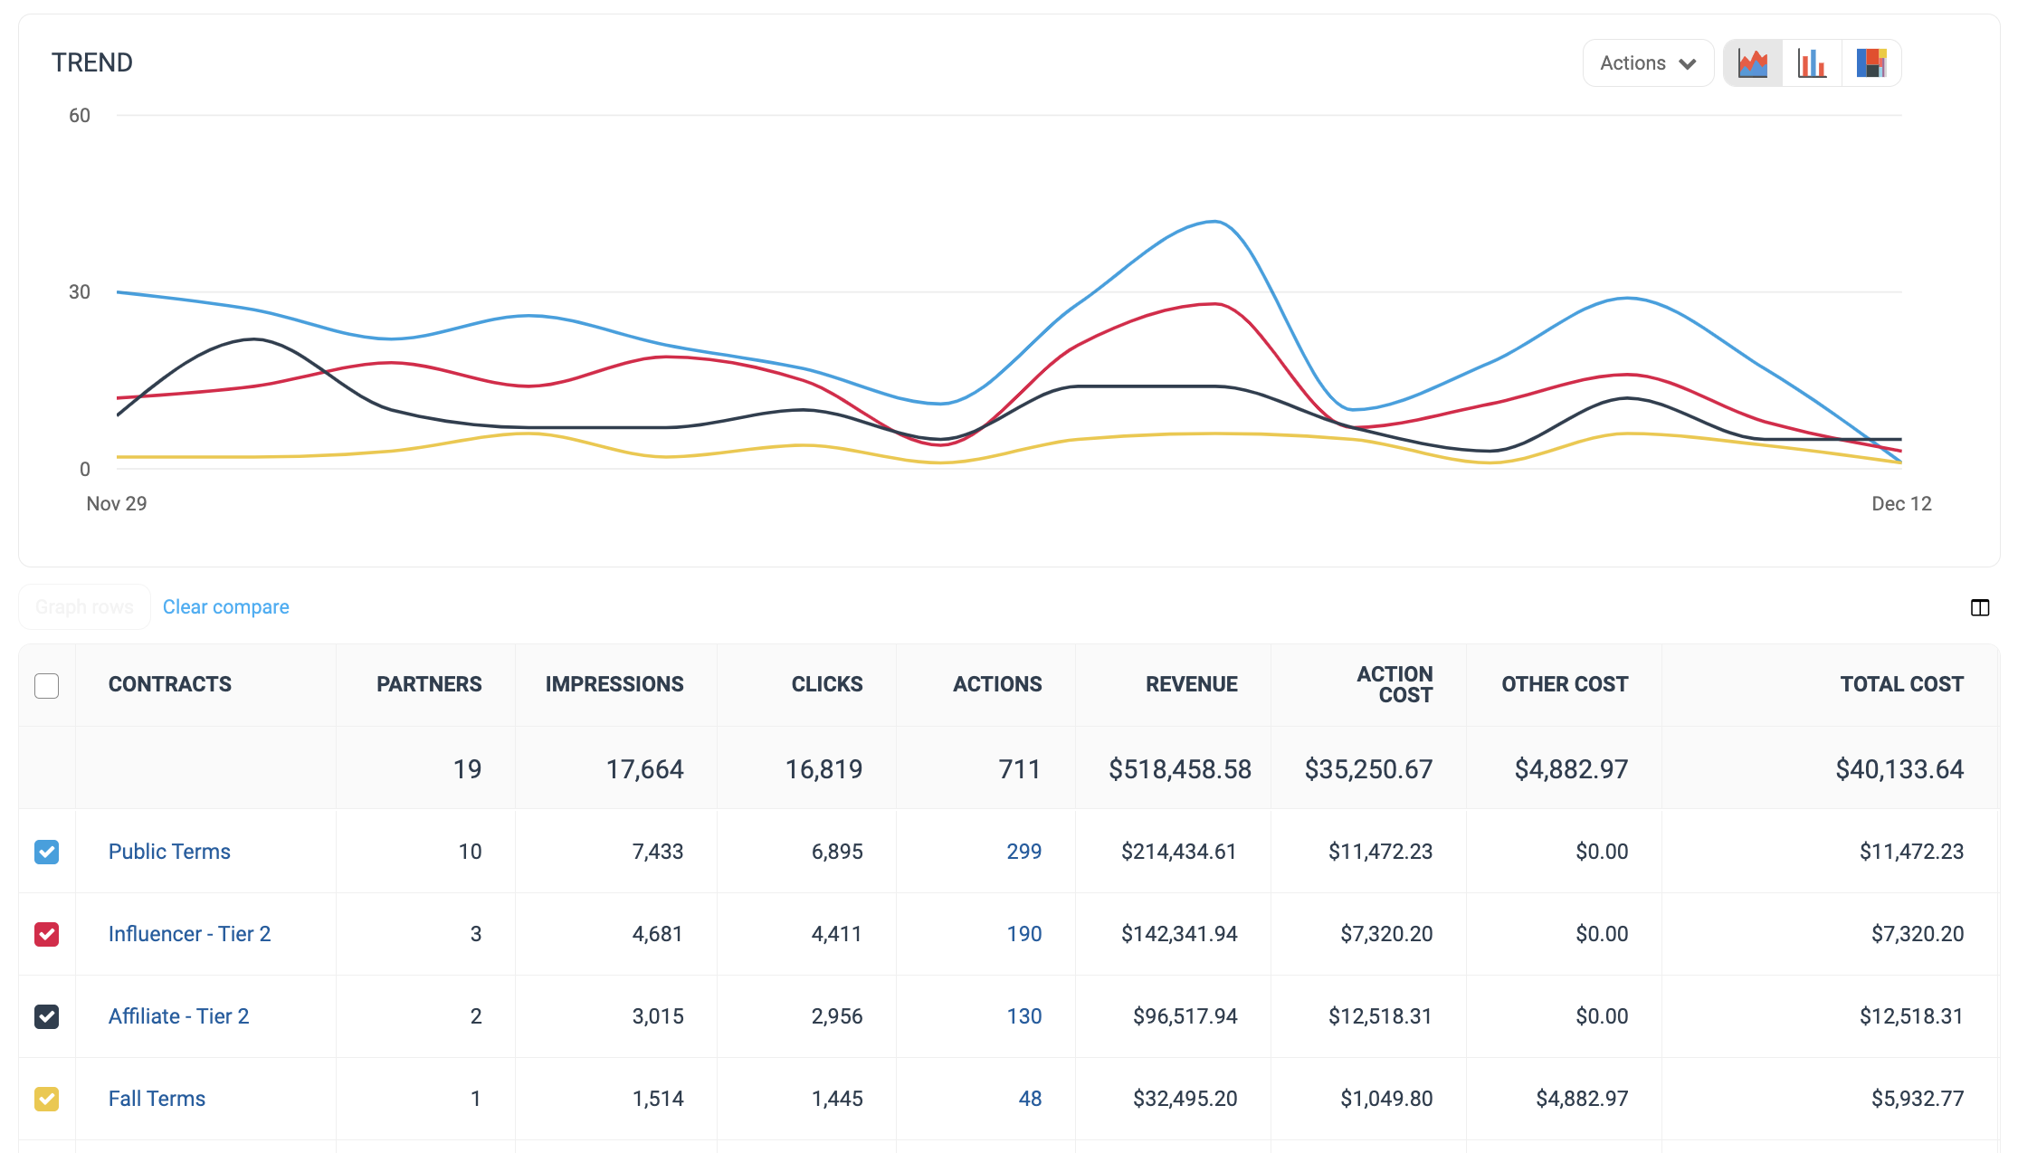Toggle the select-all header checkbox
Screen dimensions: 2018x1153
tap(47, 685)
